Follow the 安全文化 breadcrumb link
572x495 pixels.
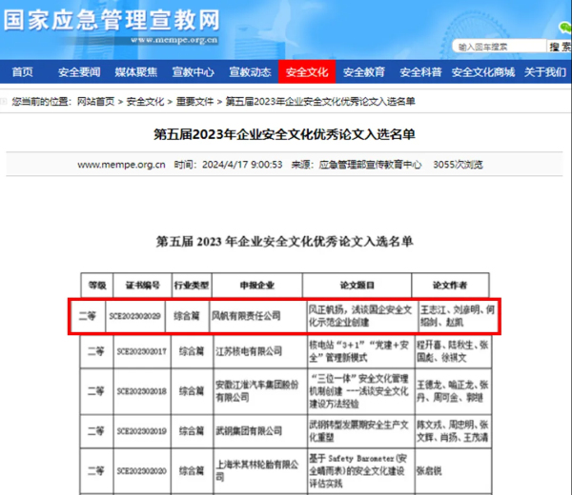[145, 101]
